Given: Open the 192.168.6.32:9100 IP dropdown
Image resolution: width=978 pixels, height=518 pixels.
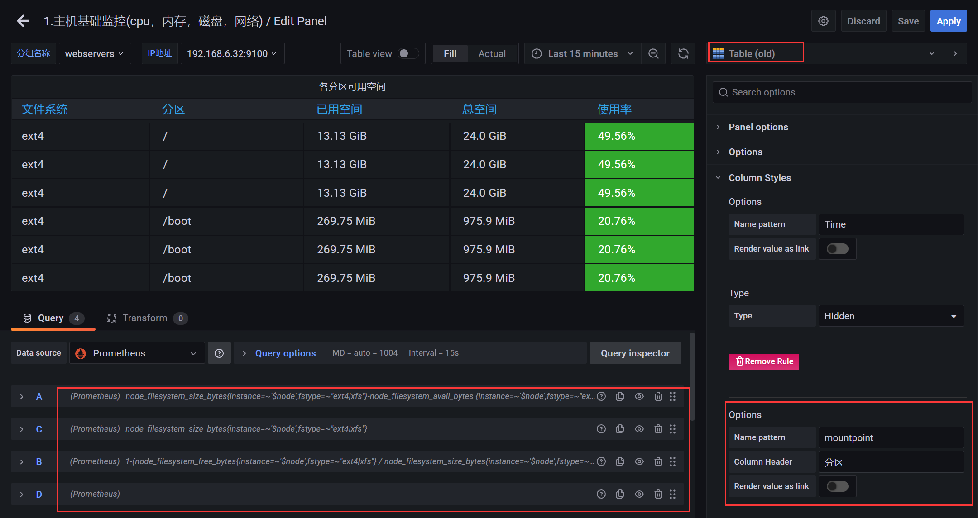Looking at the screenshot, I should [232, 54].
